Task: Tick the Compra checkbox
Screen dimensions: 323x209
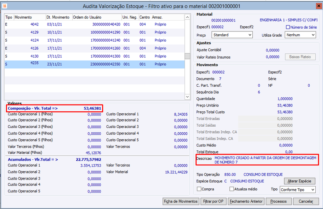Action: click(x=199, y=189)
